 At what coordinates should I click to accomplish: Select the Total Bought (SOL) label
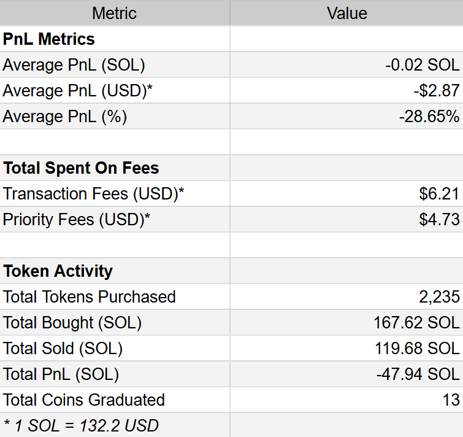[72, 322]
